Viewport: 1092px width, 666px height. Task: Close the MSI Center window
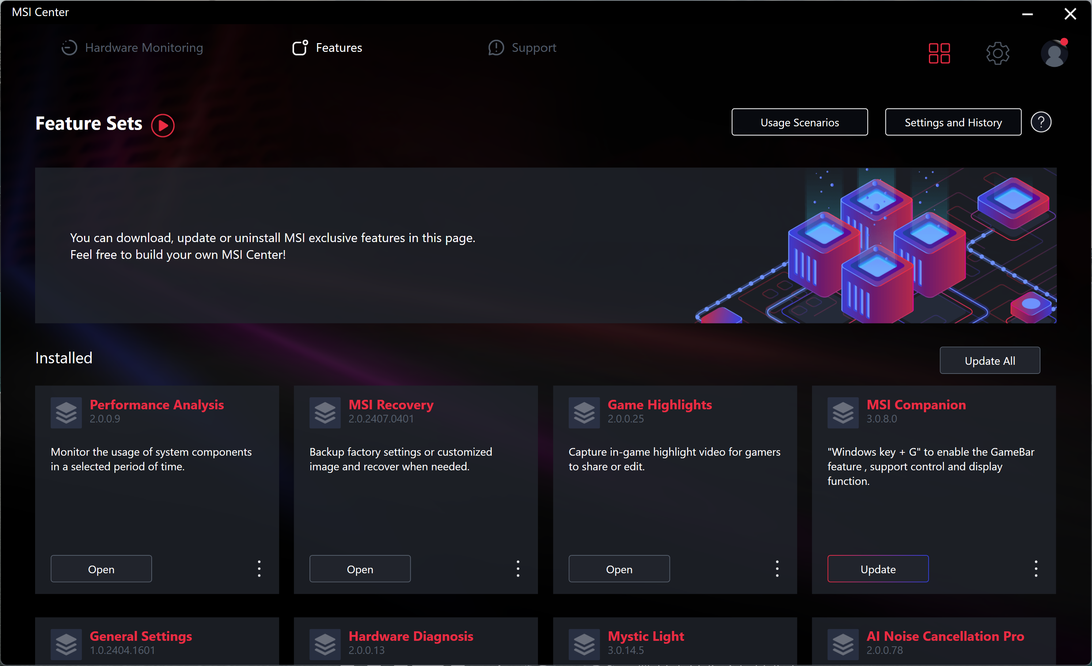click(x=1070, y=14)
